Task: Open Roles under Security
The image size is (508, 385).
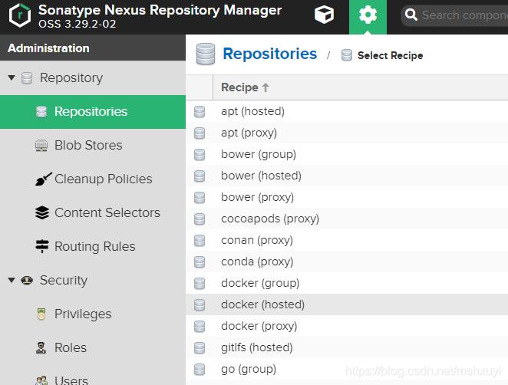Action: 93,347
